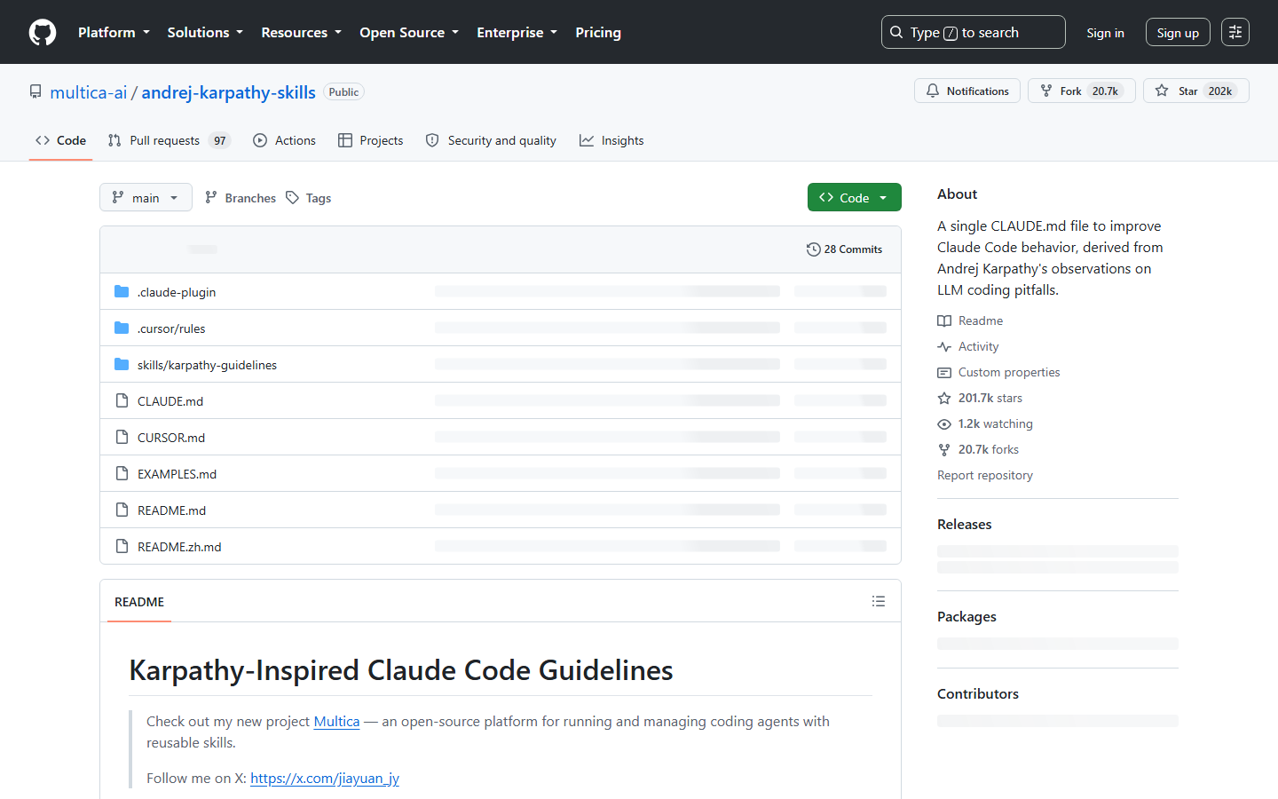Expand the green Code download dropdown

854,197
